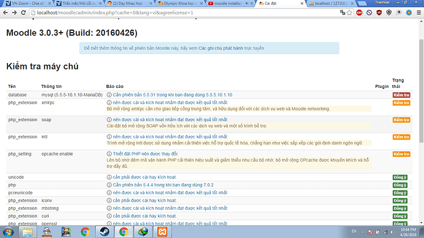Viewport: 424px width, 238px height.
Task: Switch to the Thắc mắc/Hỏi Lỗi tab
Action: [x=79, y=4]
